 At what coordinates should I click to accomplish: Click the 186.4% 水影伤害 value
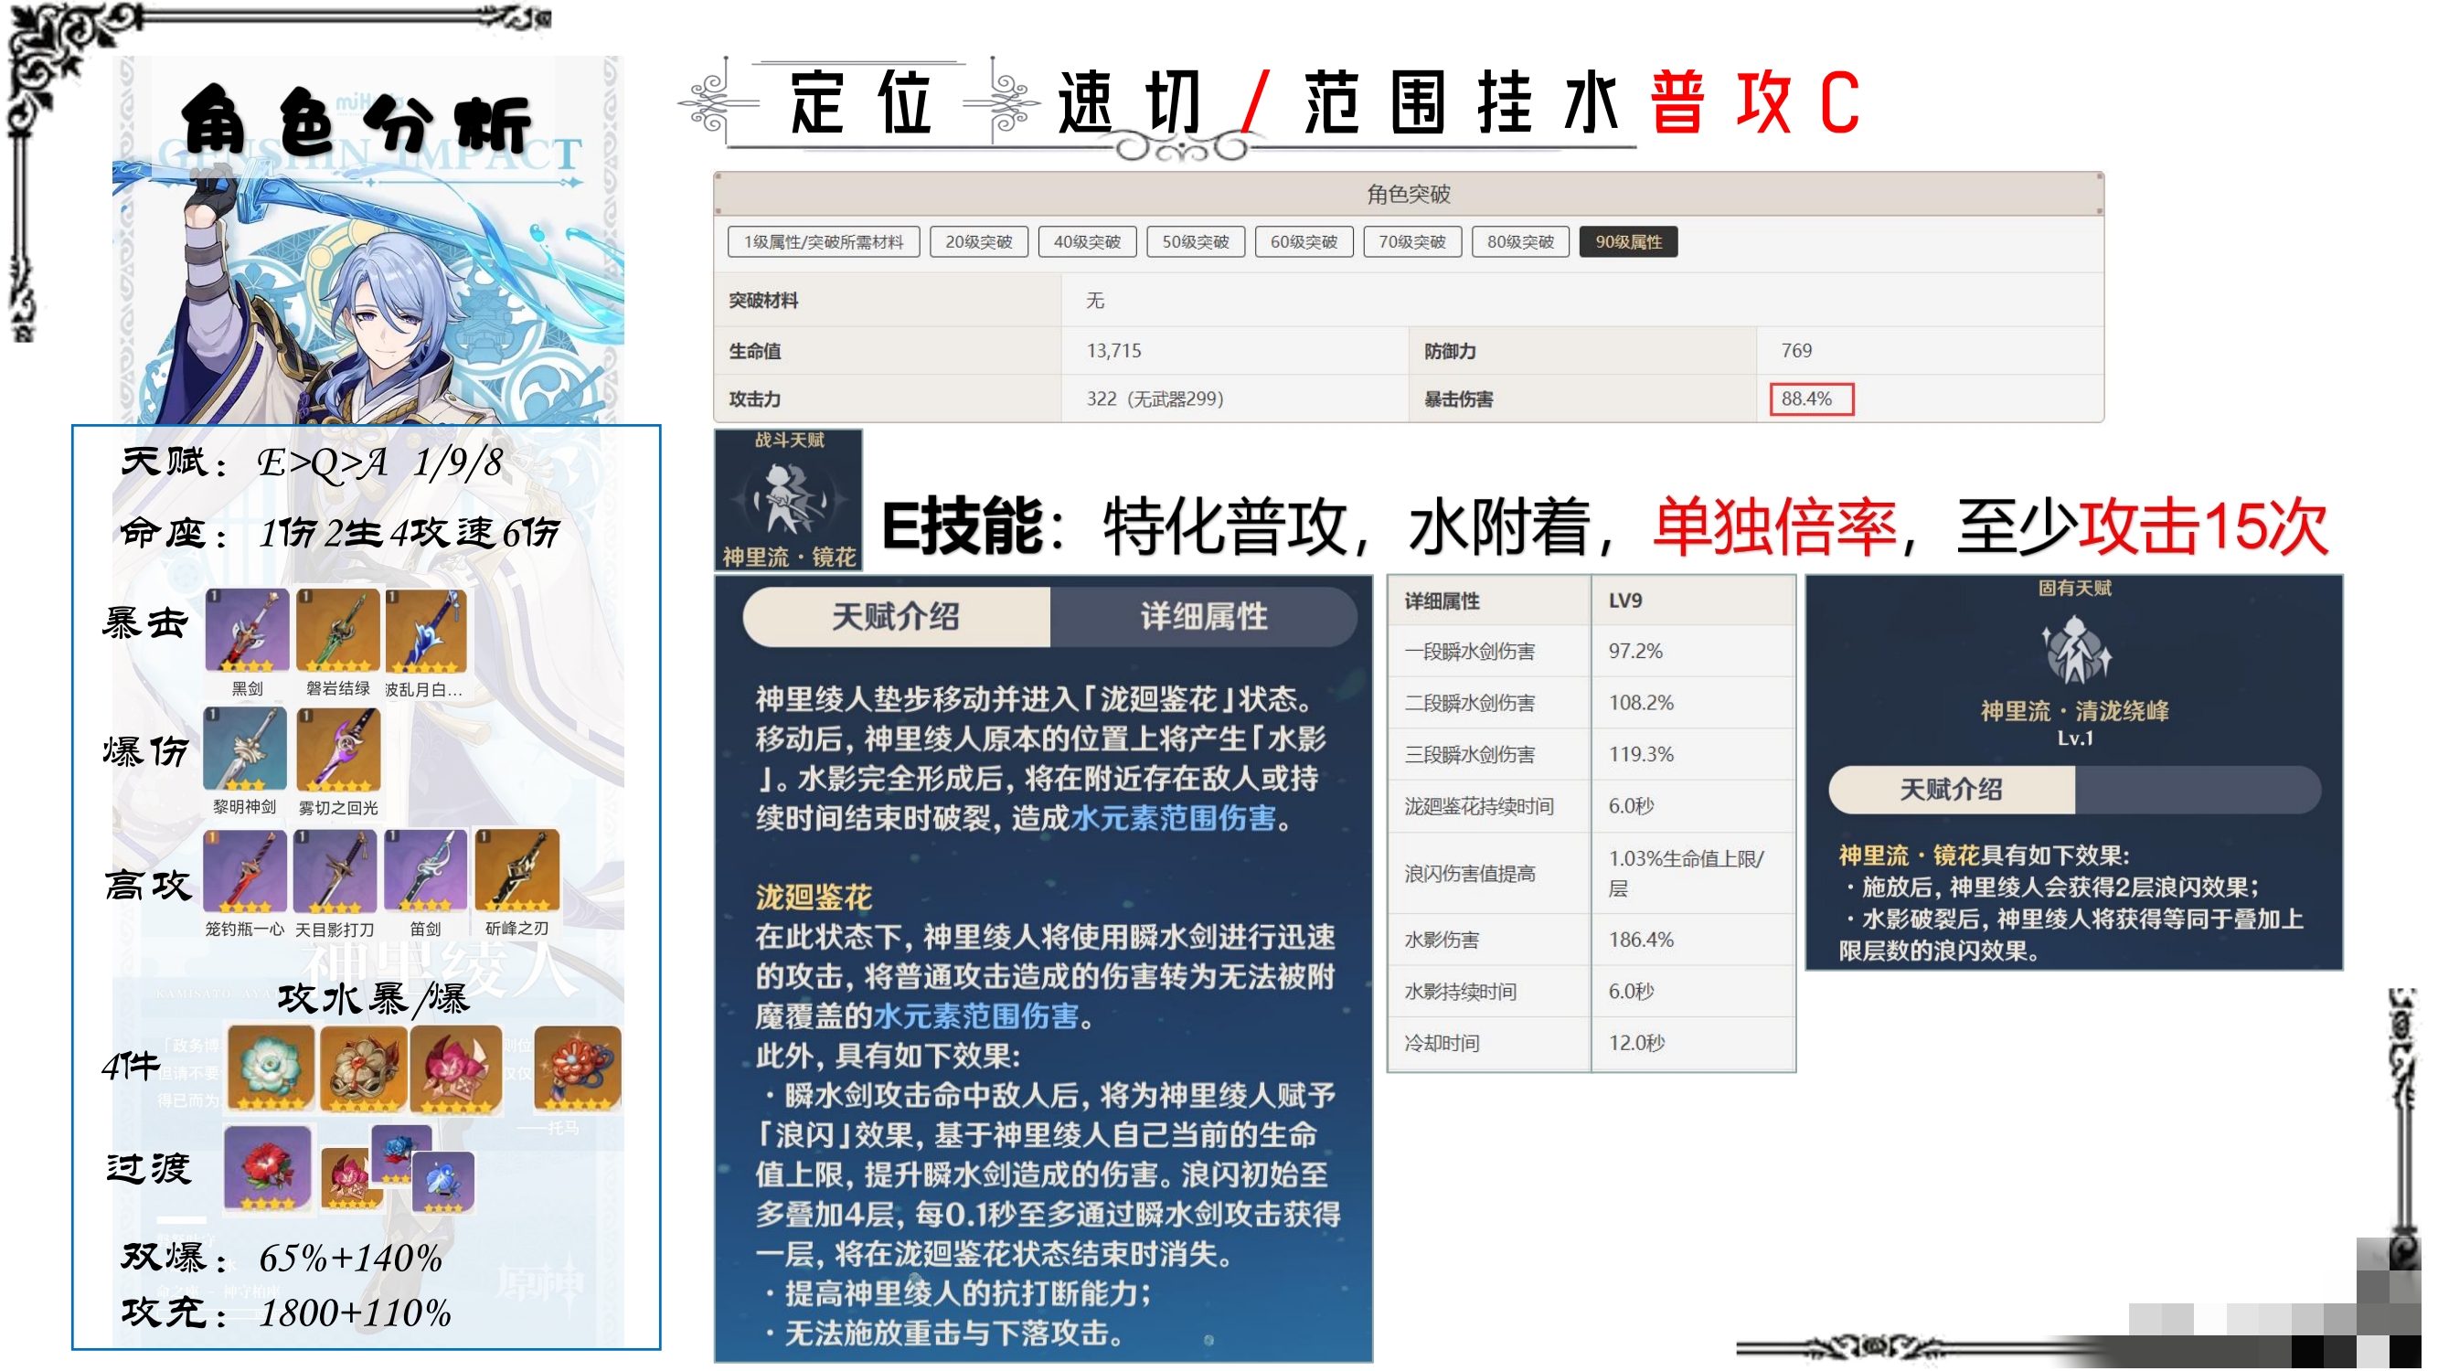coord(1641,941)
